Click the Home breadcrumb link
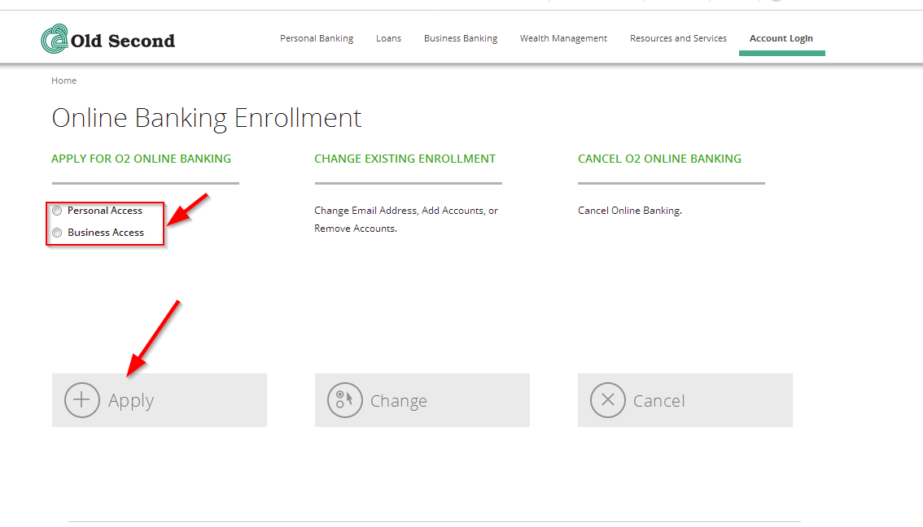923x527 pixels. [63, 81]
